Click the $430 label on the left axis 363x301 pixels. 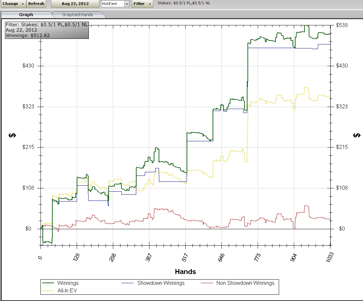pyautogui.click(x=29, y=66)
